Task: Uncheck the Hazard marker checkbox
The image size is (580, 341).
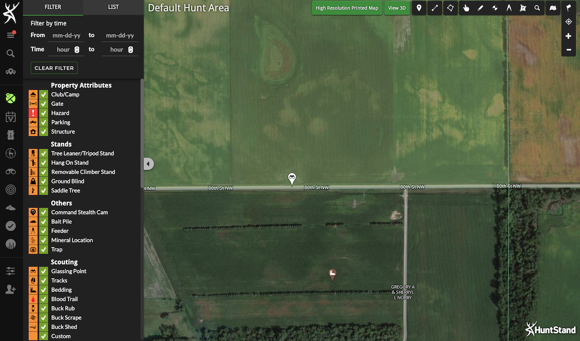Action: pyautogui.click(x=43, y=113)
